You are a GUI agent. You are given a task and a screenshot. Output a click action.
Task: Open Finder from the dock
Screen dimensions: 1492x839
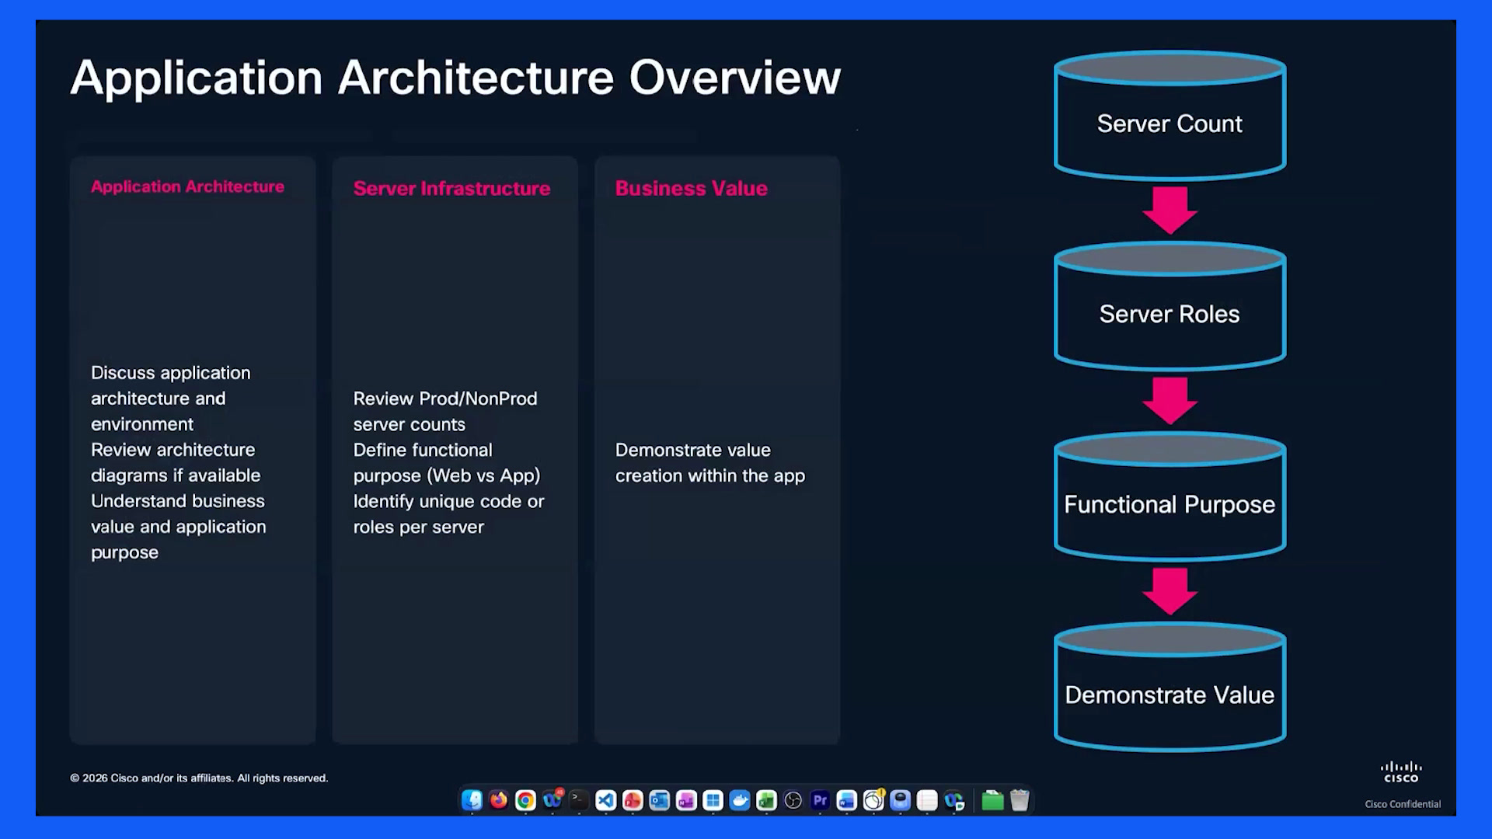coord(472,800)
